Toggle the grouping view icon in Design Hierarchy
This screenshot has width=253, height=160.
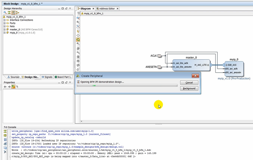17,13
